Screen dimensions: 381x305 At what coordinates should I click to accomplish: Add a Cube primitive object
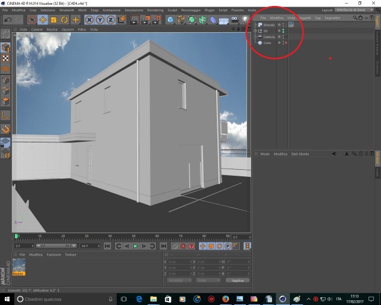(x=170, y=20)
